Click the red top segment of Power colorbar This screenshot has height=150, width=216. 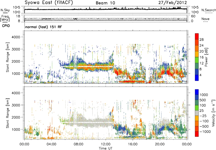pyautogui.click(x=197, y=37)
